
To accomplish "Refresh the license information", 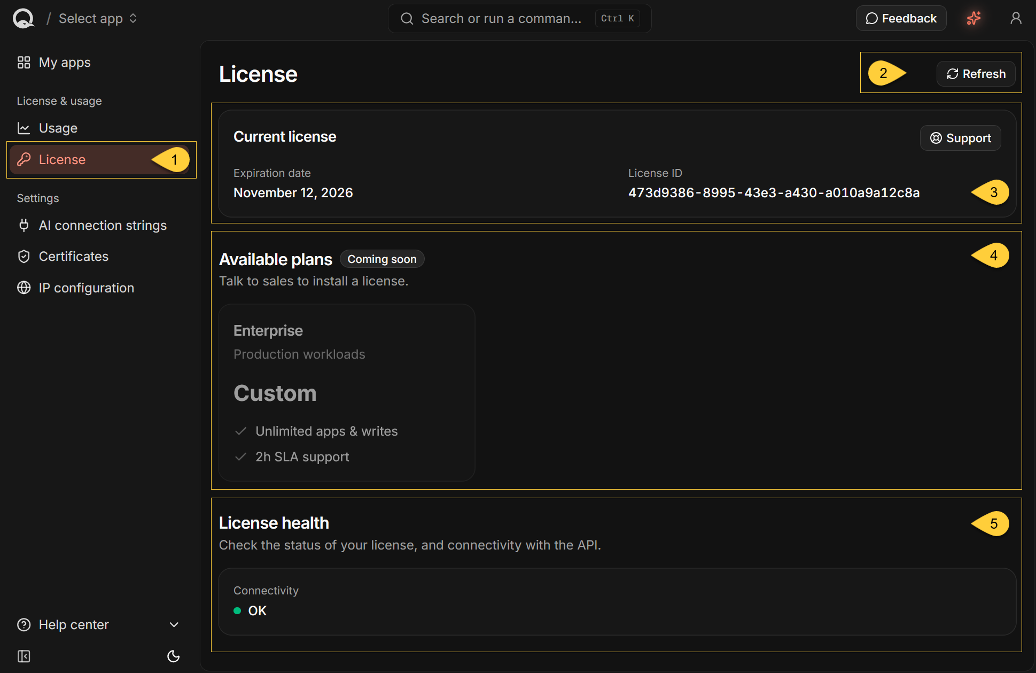I will point(976,74).
